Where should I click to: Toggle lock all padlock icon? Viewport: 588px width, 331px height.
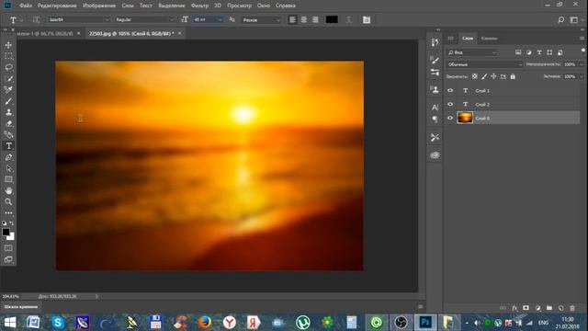tap(513, 76)
